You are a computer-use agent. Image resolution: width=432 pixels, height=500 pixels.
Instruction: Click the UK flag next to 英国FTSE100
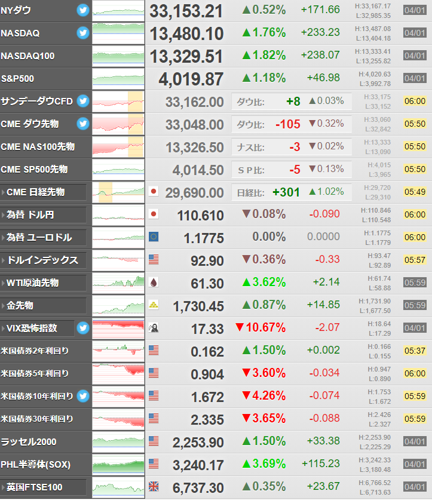(154, 486)
